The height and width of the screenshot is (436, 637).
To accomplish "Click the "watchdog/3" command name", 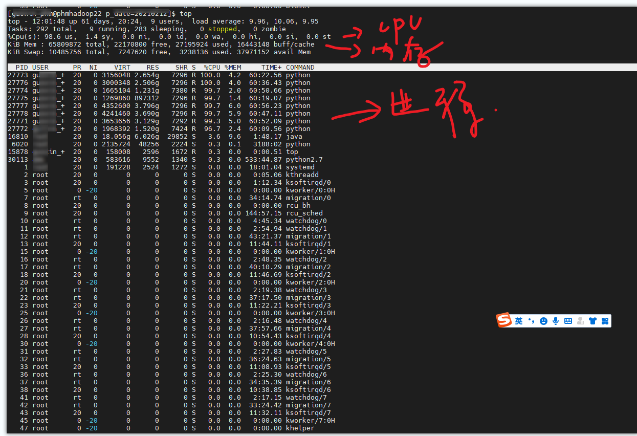I will (x=306, y=290).
